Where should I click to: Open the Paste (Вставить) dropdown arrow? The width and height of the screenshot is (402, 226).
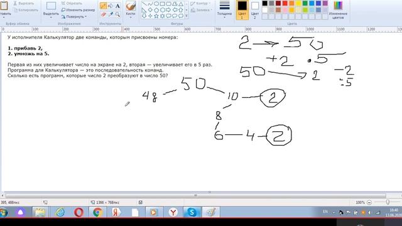(4, 18)
